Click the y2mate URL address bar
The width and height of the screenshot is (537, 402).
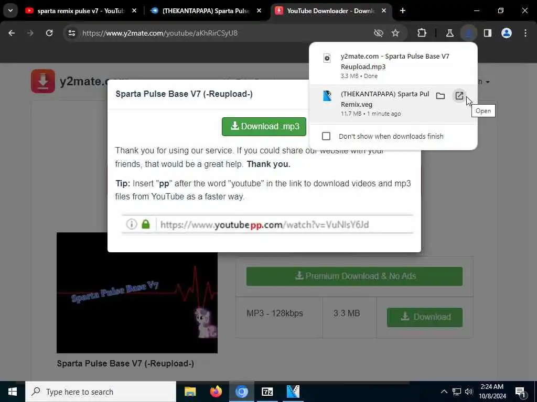pyautogui.click(x=219, y=33)
